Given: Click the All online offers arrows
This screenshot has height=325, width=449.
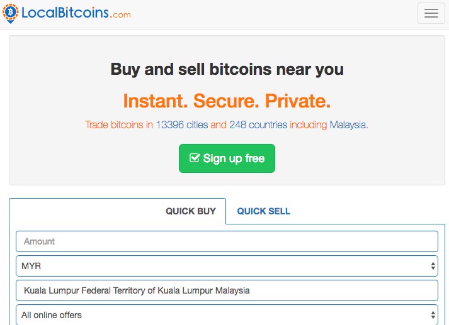Looking at the screenshot, I should tap(433, 315).
